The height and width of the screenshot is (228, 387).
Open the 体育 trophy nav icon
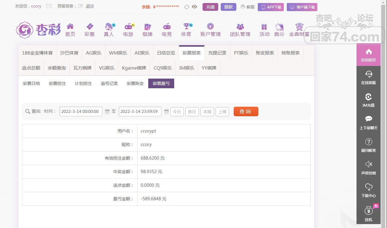[186, 27]
